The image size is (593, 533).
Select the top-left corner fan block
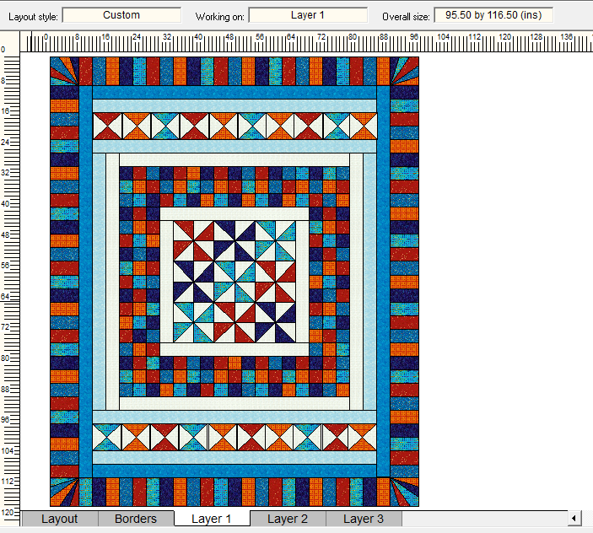[64, 71]
